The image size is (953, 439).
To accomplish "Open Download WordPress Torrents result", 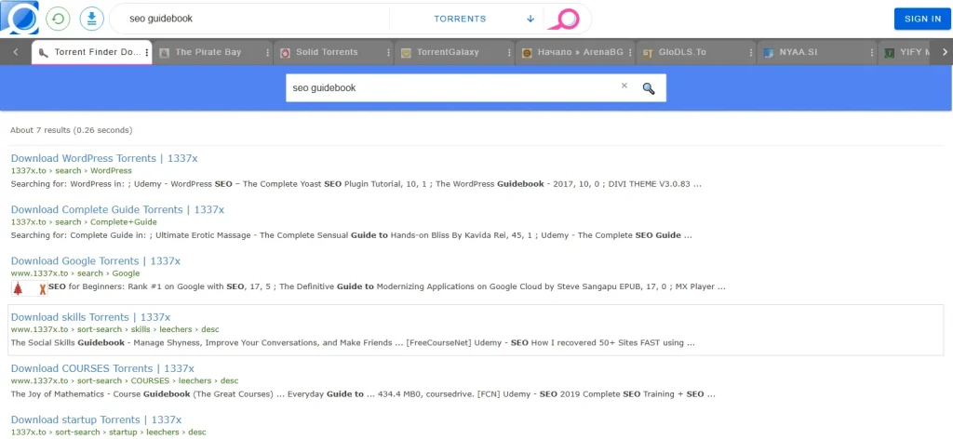I will pyautogui.click(x=104, y=158).
